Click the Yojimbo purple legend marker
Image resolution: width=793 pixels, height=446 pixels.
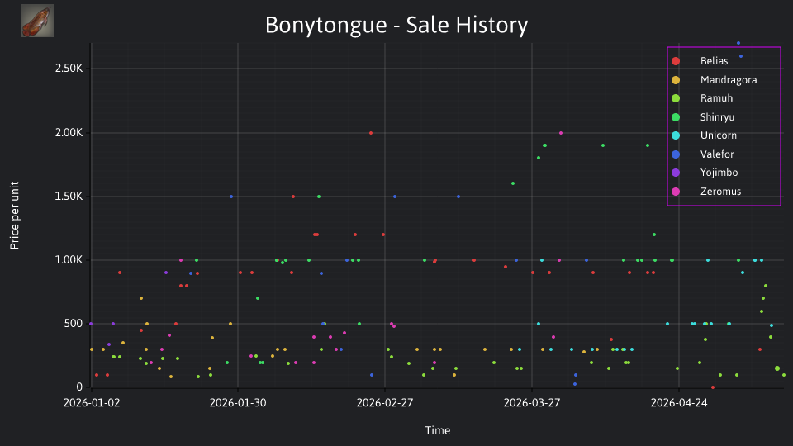point(676,173)
